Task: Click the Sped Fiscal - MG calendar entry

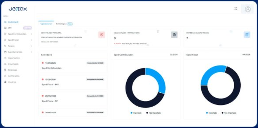Action: pyautogui.click(x=50, y=84)
